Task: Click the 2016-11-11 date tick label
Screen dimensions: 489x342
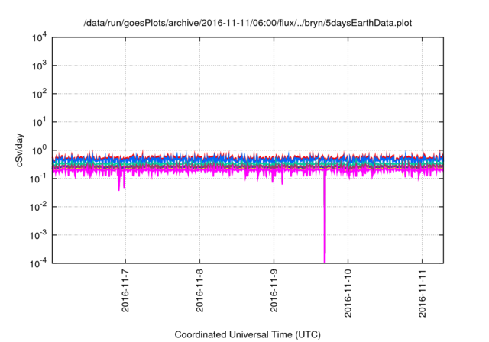Action: (x=423, y=293)
